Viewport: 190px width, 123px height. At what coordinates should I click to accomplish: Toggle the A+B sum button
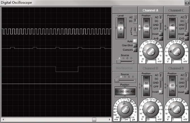(161, 39)
